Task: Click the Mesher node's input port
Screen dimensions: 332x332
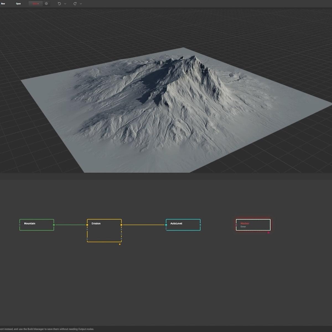Action: [236, 225]
